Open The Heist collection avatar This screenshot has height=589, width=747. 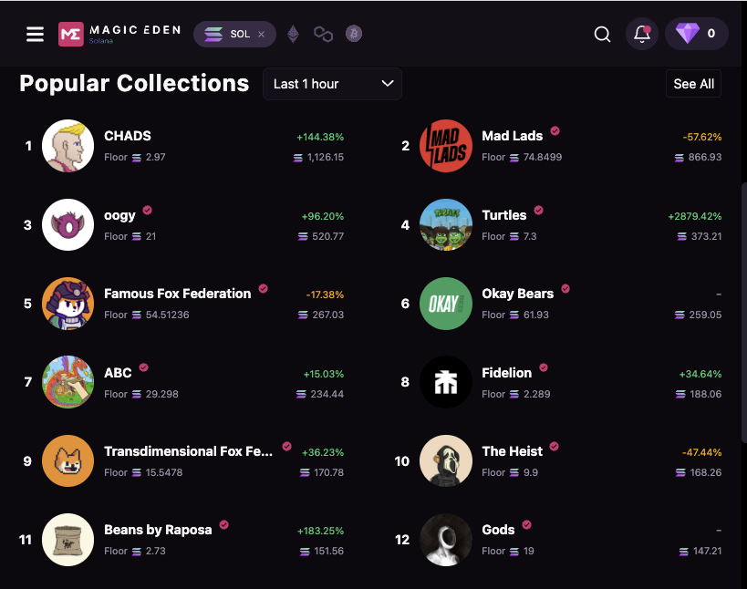[x=445, y=461]
